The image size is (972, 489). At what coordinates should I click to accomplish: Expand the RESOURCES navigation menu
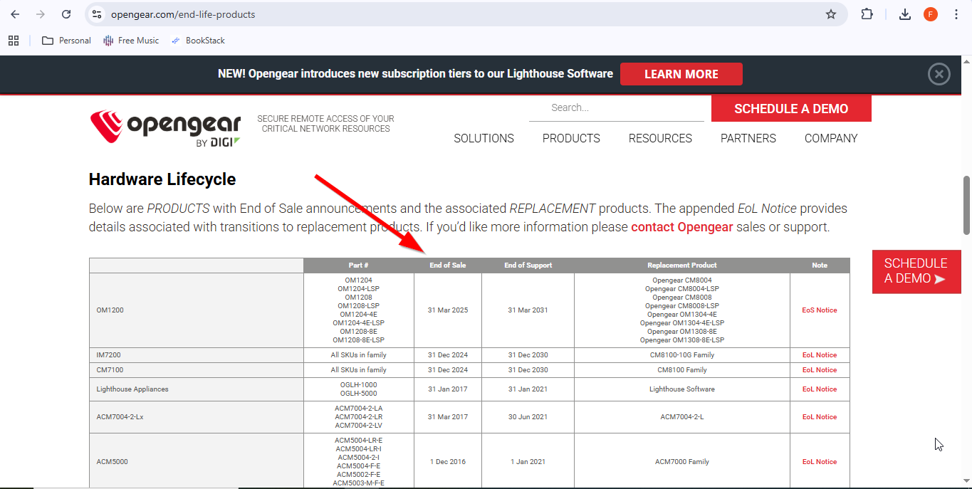660,138
